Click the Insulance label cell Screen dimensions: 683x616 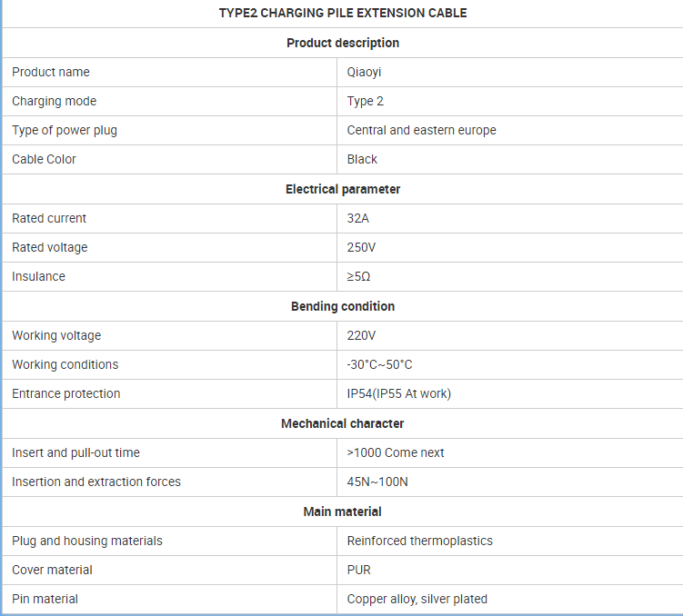[169, 277]
